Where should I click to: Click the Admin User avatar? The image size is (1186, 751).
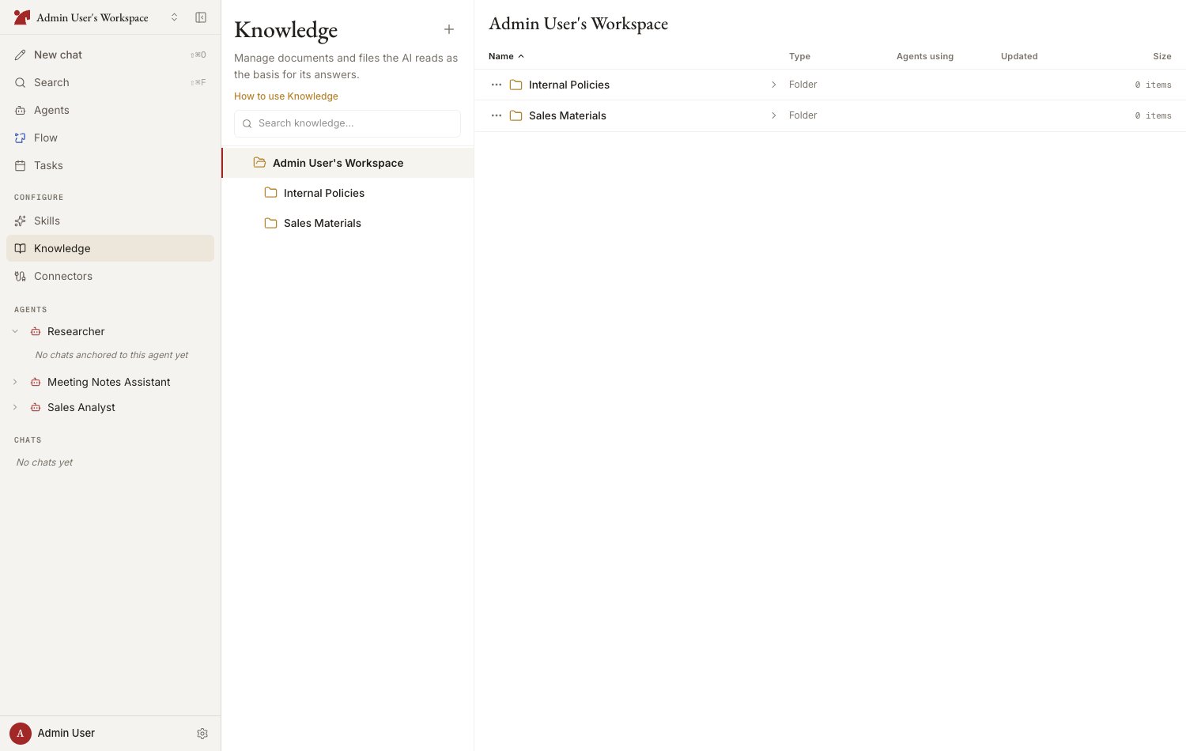[21, 733]
